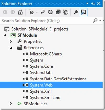The image size is (105, 110).
Task: Select the SPModule.cs file
Action: tap(35, 104)
